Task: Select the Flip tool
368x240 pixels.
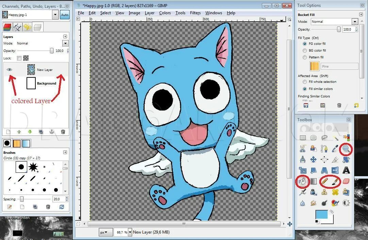Action: (335, 170)
